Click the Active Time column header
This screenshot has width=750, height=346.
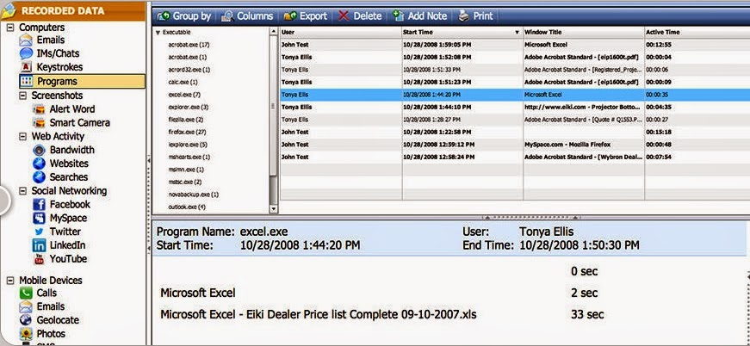tap(697, 32)
